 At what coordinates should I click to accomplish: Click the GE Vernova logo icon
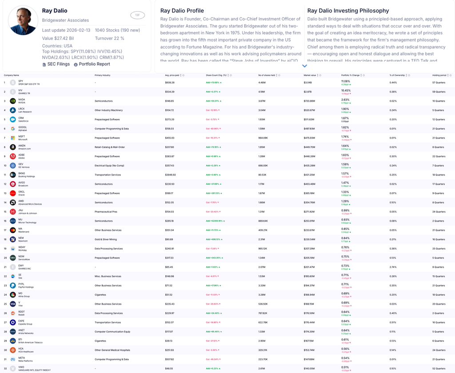click(x=13, y=166)
